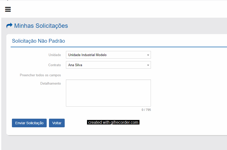Viewport: 227px width, 150px height.
Task: Open the hamburger navigation menu
Action: pyautogui.click(x=8, y=9)
